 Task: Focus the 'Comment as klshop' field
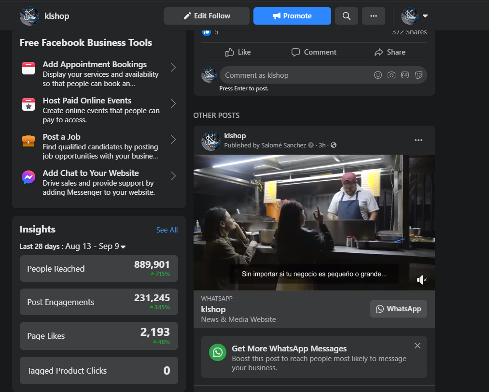[323, 75]
